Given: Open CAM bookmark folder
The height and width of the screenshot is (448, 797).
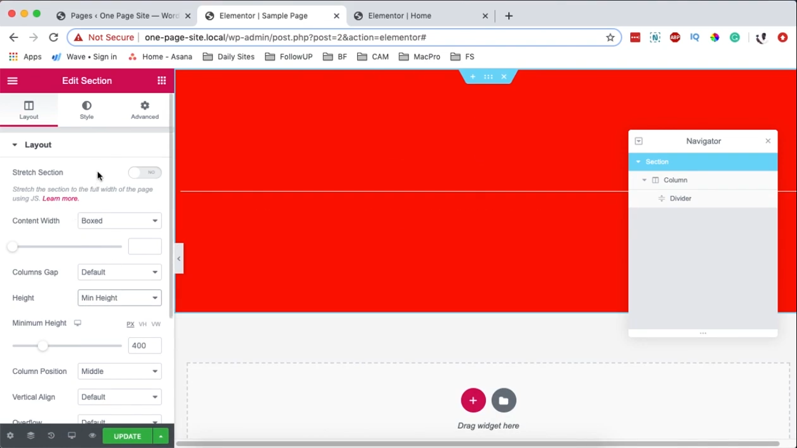Looking at the screenshot, I should [x=373, y=57].
